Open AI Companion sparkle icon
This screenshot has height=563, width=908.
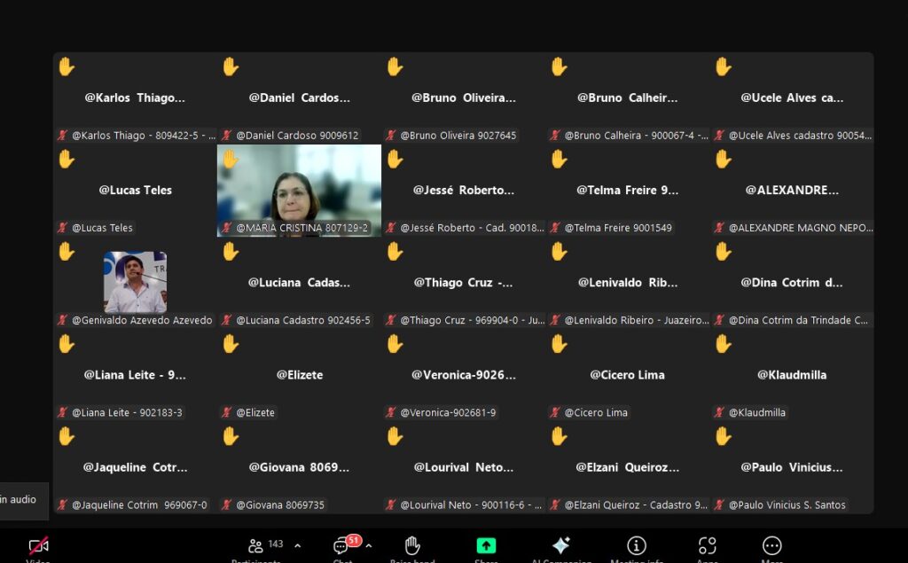[560, 545]
